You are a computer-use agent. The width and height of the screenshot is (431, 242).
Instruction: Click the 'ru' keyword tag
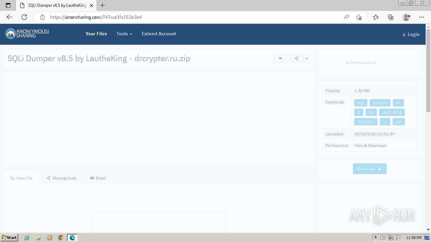pos(385,122)
